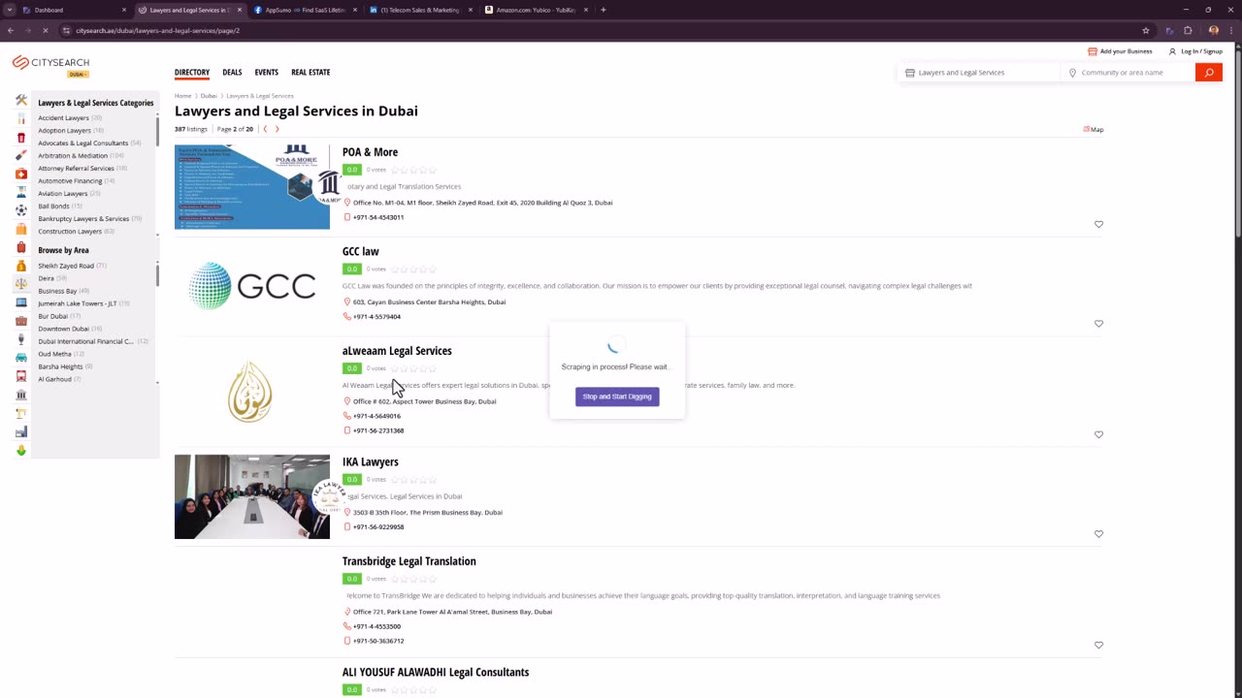Favorite POA & More with heart icon
The height and width of the screenshot is (698, 1242).
[1098, 224]
